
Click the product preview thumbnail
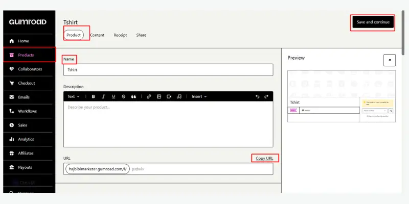[x=342, y=96]
